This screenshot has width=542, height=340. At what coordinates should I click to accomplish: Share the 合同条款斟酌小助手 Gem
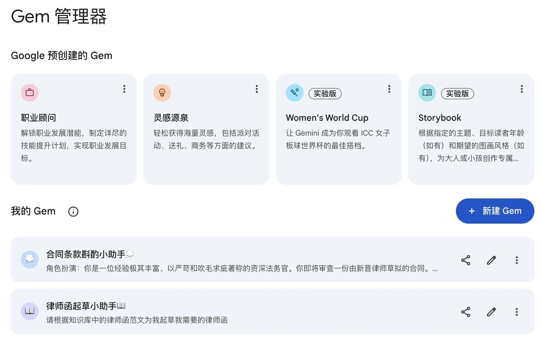point(466,260)
